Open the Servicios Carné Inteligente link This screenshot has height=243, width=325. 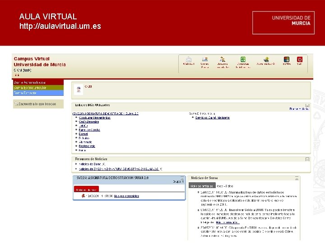click(213, 117)
